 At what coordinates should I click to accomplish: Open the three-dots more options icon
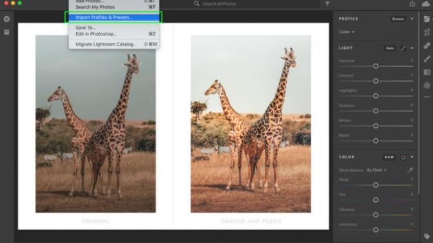[x=427, y=96]
